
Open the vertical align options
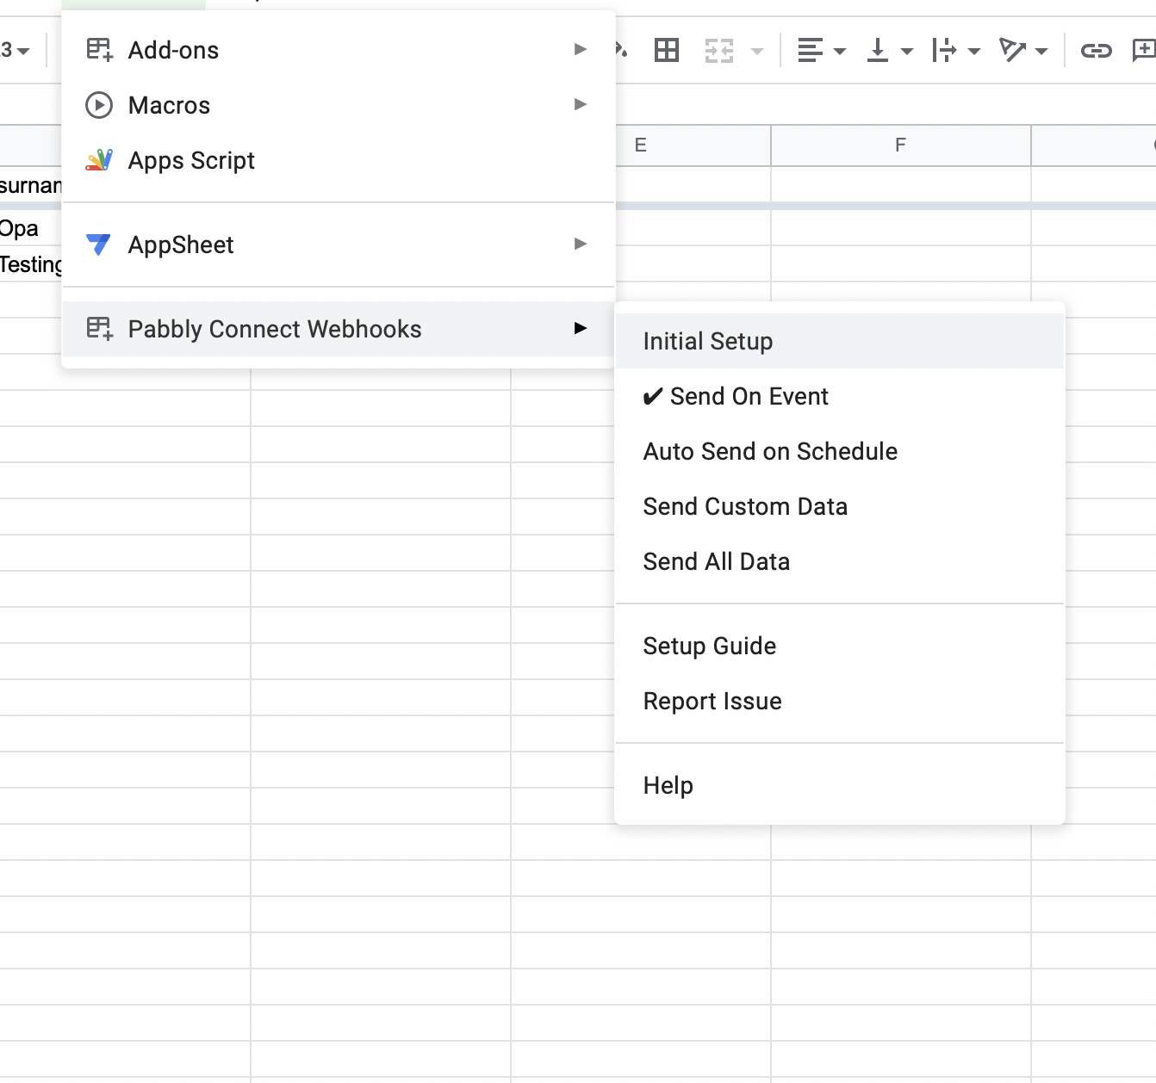pos(889,50)
